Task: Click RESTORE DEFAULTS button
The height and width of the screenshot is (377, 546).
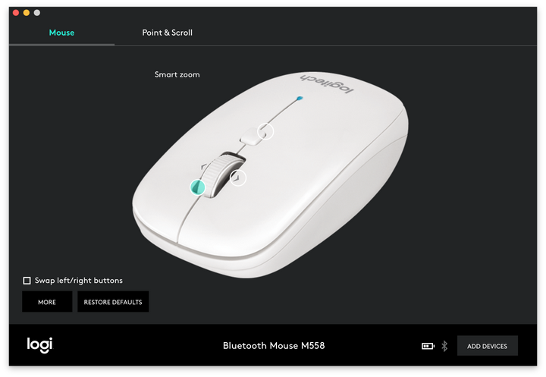Action: pyautogui.click(x=113, y=302)
